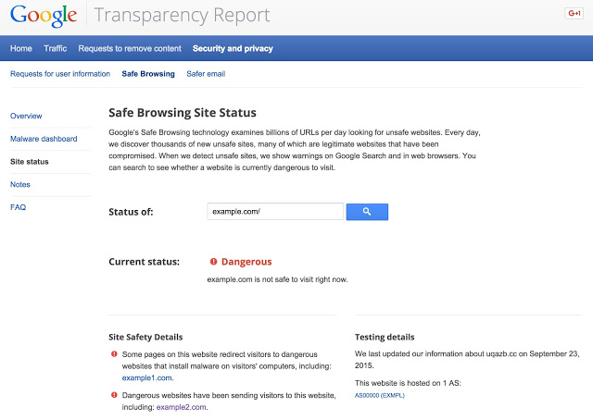Click the Google logo
The width and height of the screenshot is (593, 420).
coord(44,16)
